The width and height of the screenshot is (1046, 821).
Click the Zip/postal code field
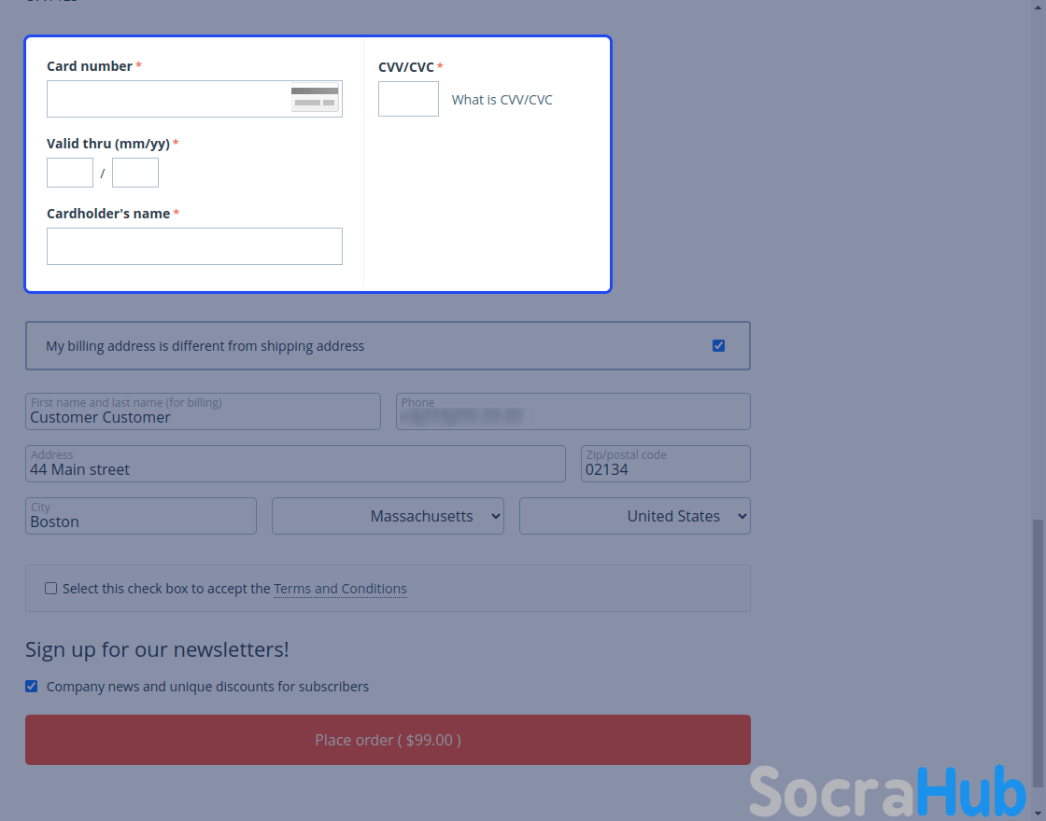(665, 465)
